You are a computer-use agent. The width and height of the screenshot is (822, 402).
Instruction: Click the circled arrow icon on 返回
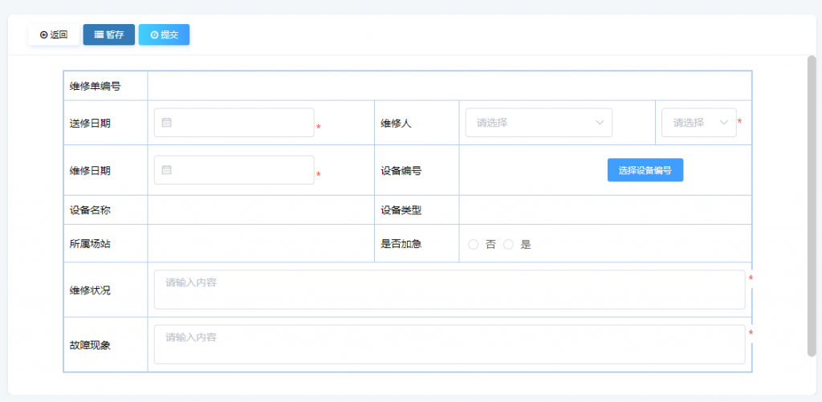[43, 35]
